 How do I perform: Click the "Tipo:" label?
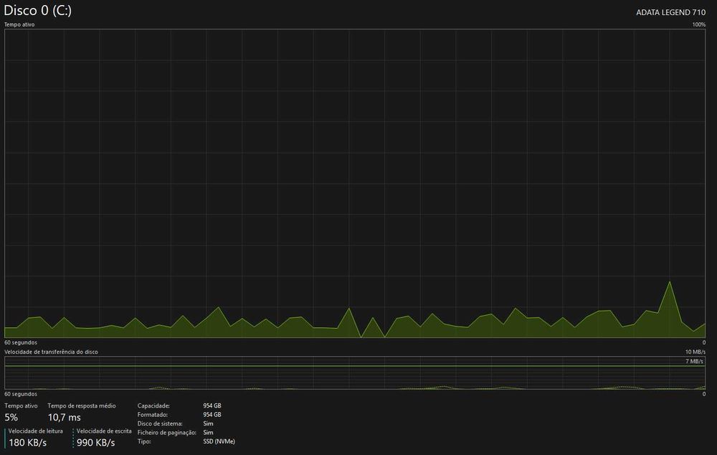(144, 441)
